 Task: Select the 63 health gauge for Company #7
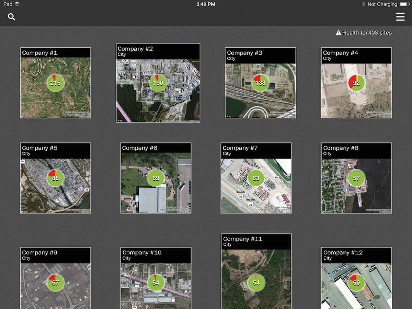pyautogui.click(x=256, y=178)
